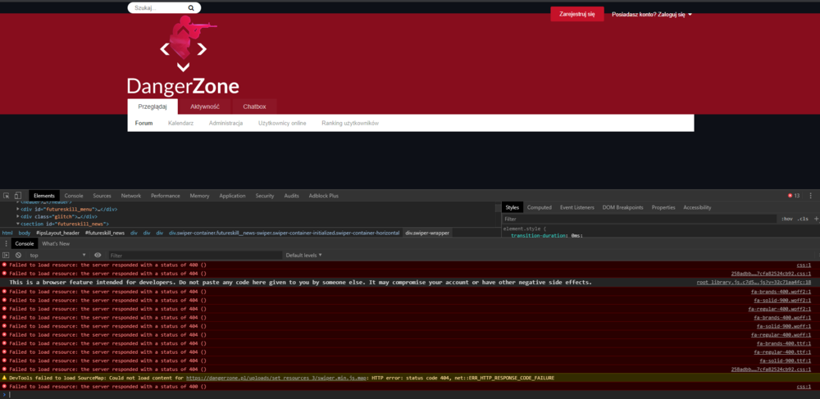Image resolution: width=820 pixels, height=399 pixels.
Task: Click the Zarejestruj się button
Action: click(x=576, y=14)
